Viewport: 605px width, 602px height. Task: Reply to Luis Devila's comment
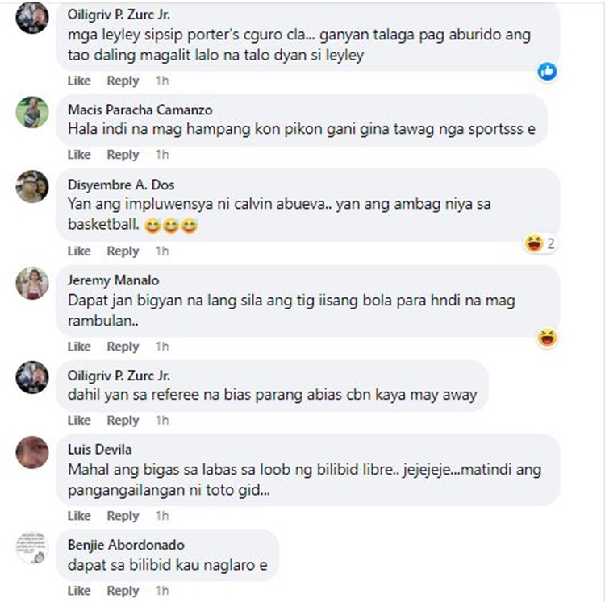pyautogui.click(x=123, y=516)
